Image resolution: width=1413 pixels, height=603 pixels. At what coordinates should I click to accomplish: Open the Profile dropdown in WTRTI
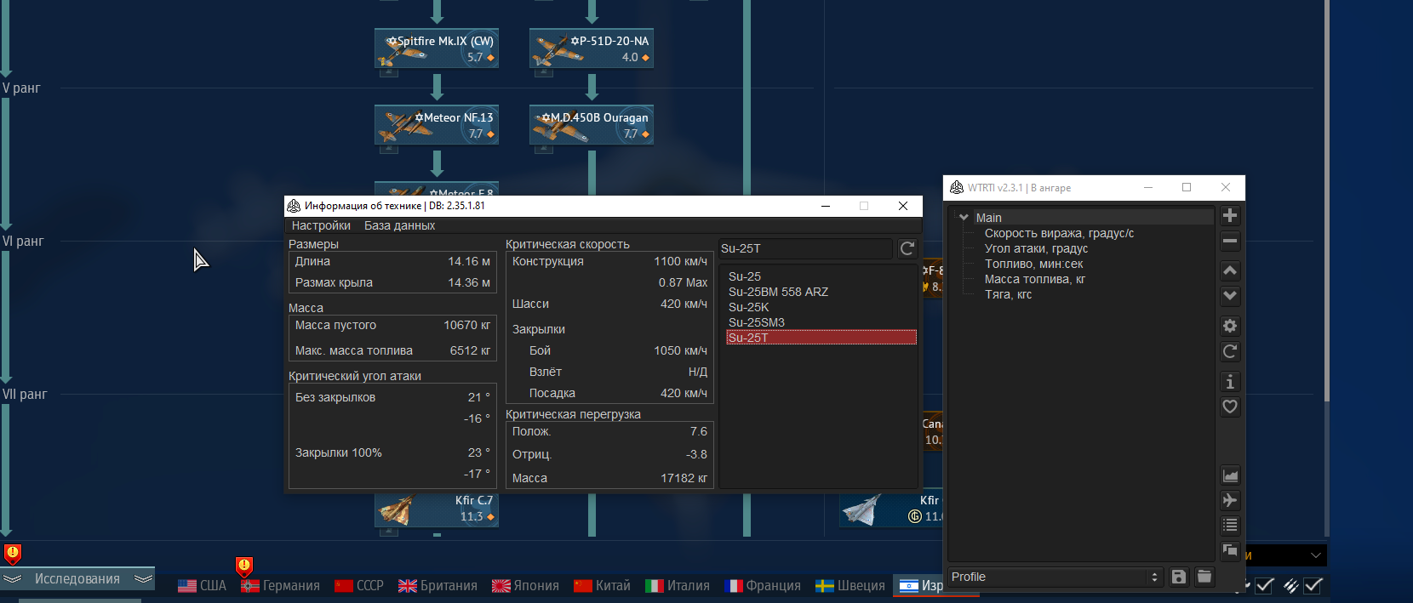point(1055,577)
